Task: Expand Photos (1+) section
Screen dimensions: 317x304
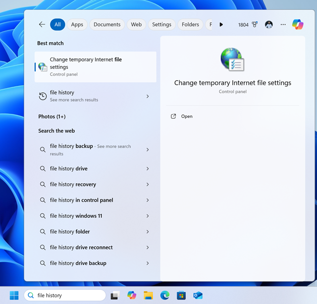Action: coord(52,116)
